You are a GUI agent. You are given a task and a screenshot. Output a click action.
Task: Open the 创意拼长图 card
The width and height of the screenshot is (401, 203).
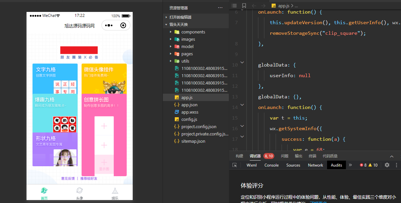104,135
